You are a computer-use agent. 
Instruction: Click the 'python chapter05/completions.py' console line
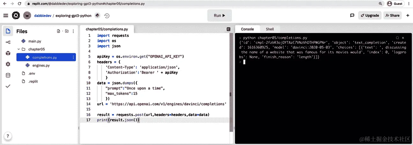(x=275, y=38)
